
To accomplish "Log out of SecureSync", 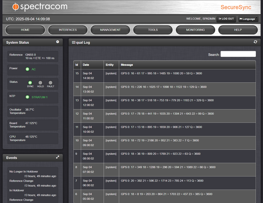I will click(226, 19).
